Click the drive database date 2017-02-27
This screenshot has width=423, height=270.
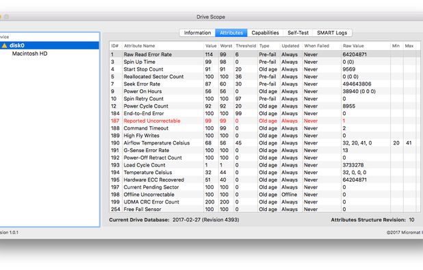[186, 220]
